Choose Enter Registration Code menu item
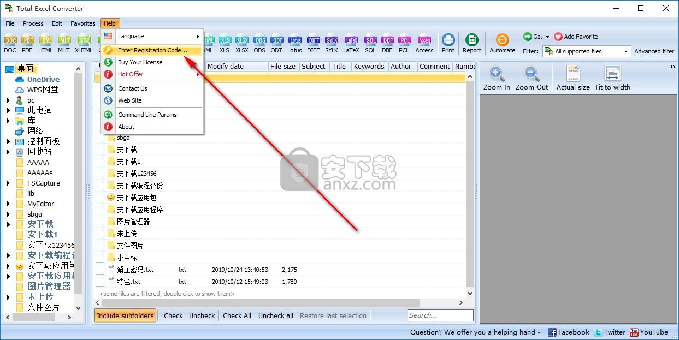The width and height of the screenshot is (679, 340). coord(152,50)
